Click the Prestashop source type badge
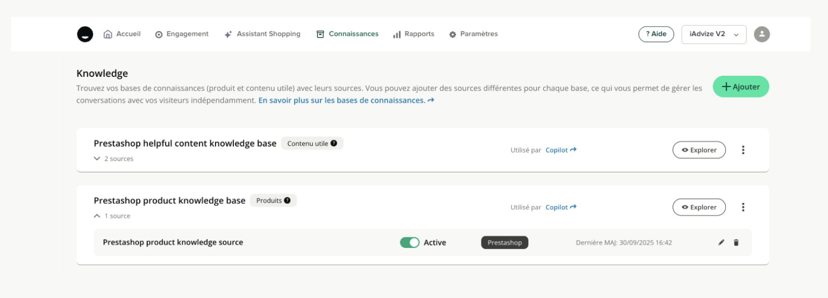The height and width of the screenshot is (298, 828). coord(505,242)
